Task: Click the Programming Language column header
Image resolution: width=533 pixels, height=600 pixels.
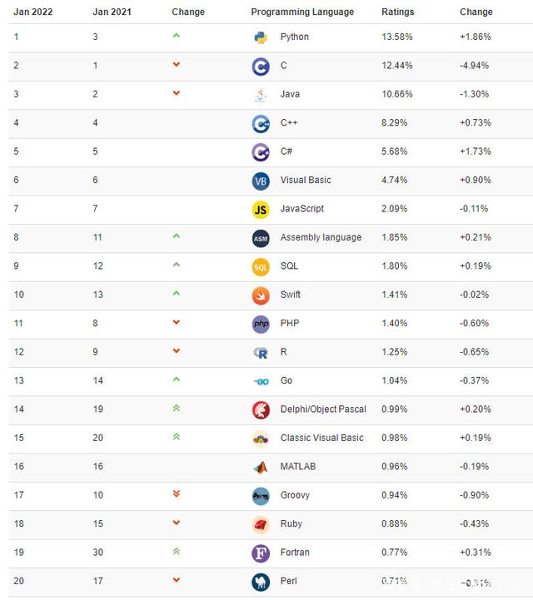Action: [x=302, y=12]
